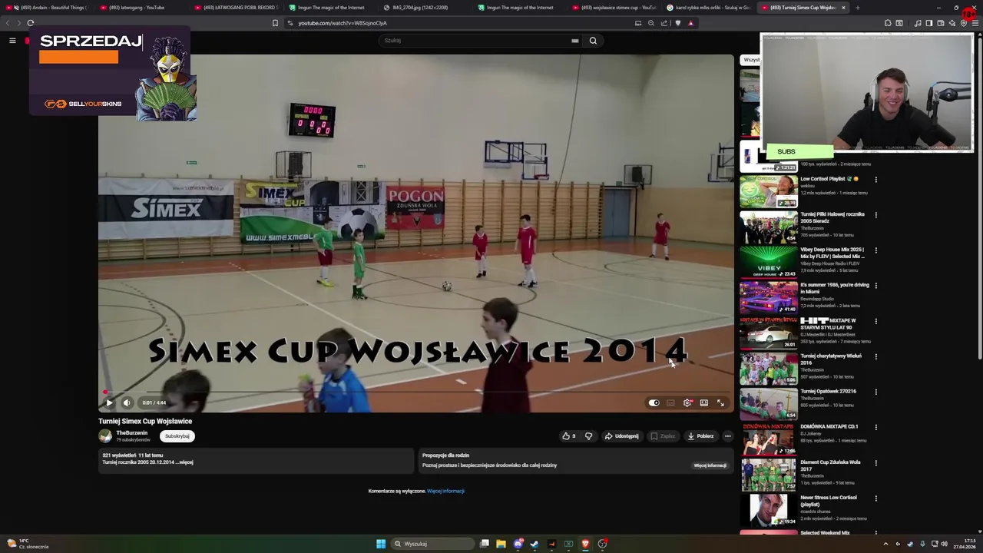This screenshot has height=553, width=983.
Task: Enter fullscreen mode in player
Action: pyautogui.click(x=720, y=402)
